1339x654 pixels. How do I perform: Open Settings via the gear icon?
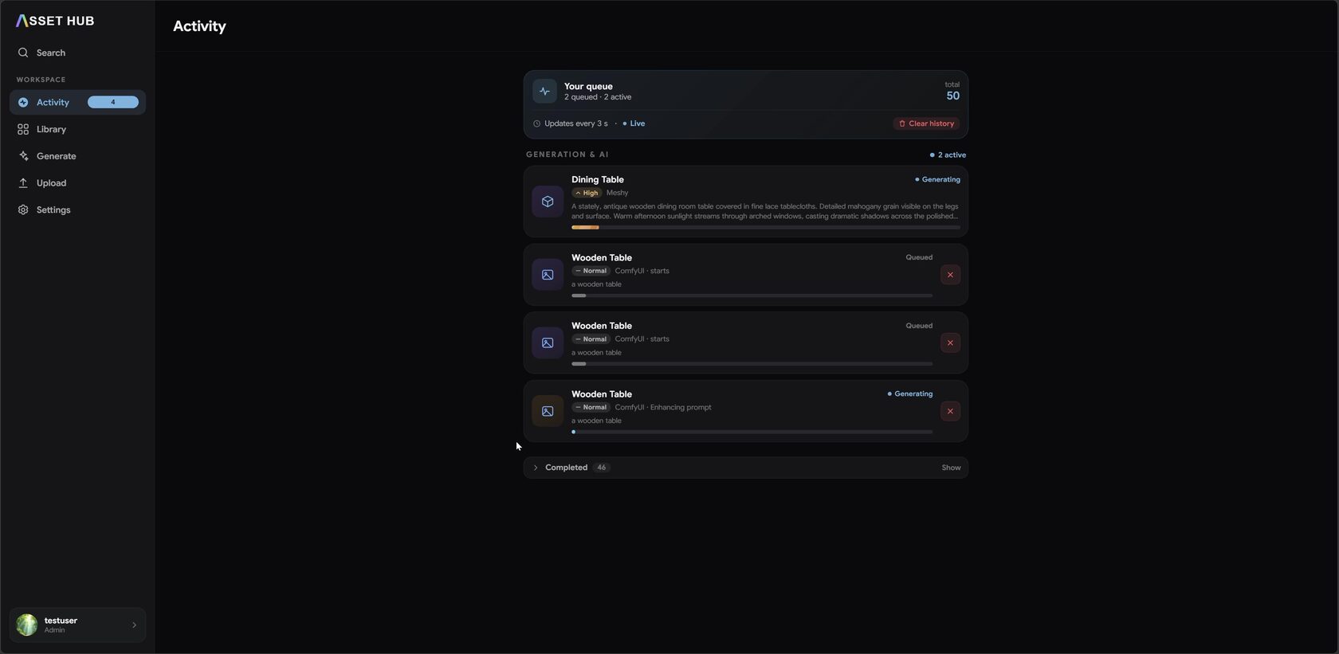click(23, 210)
